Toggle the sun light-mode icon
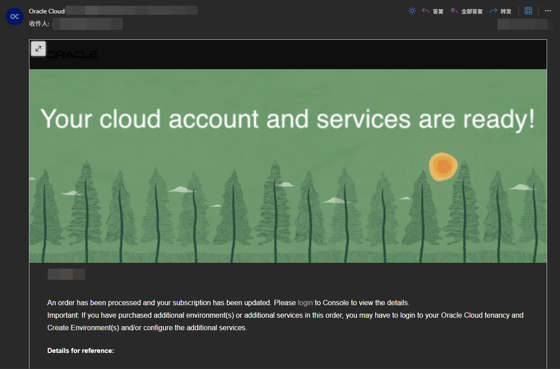The height and width of the screenshot is (369, 560). [x=412, y=11]
